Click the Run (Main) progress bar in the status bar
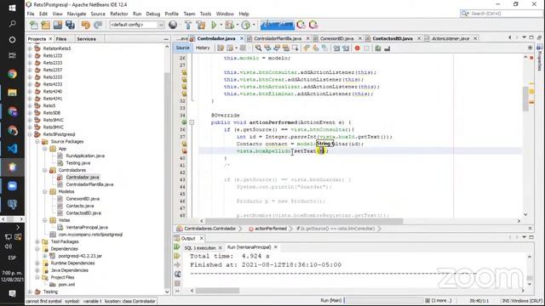Screen dimensions: 545x306 point(384,300)
